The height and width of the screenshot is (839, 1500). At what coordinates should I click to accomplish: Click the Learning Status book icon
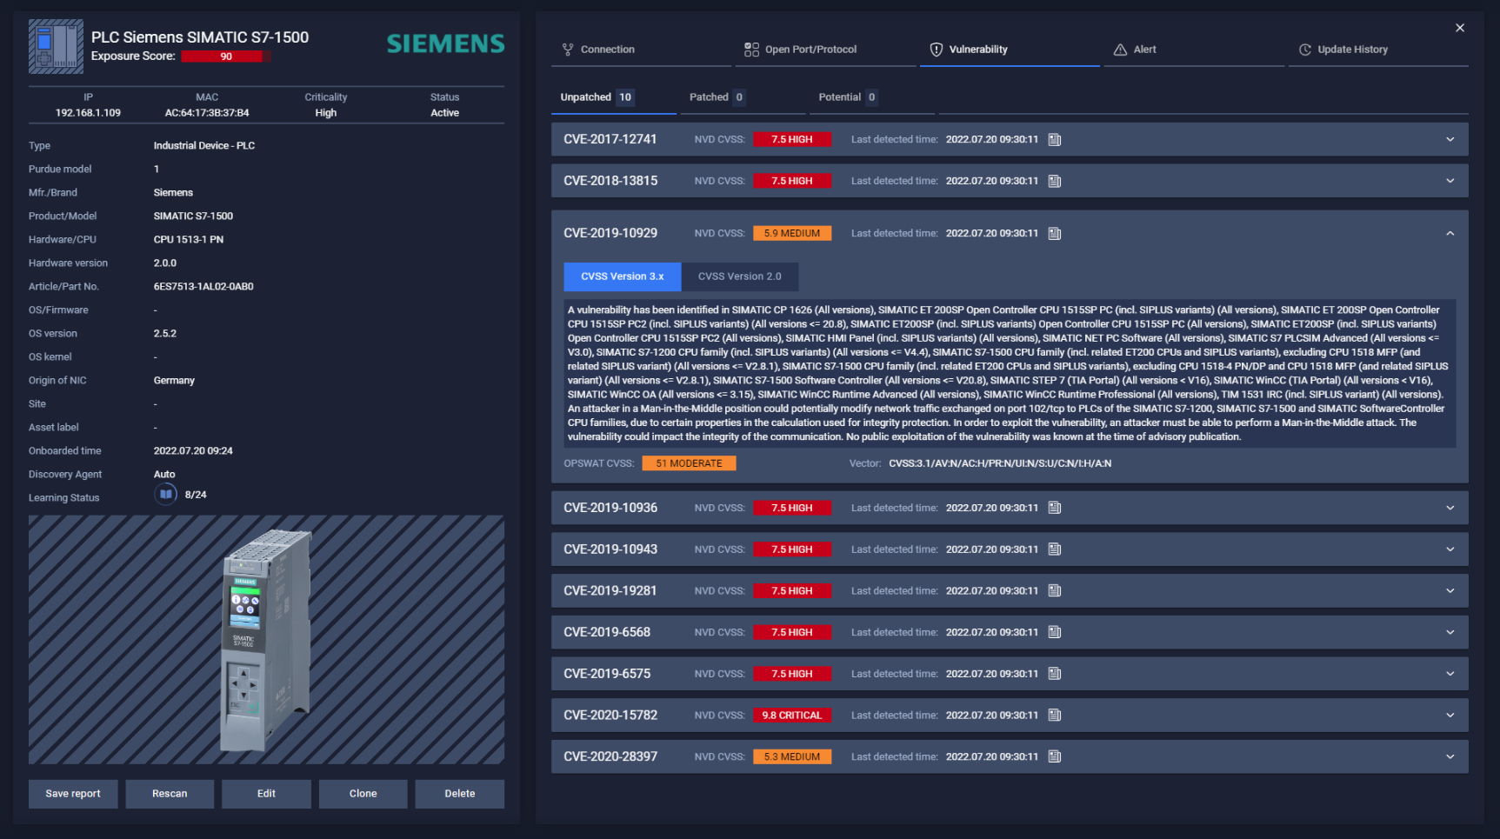tap(165, 495)
